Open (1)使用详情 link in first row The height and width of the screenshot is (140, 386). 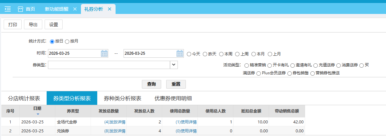(x=186, y=122)
